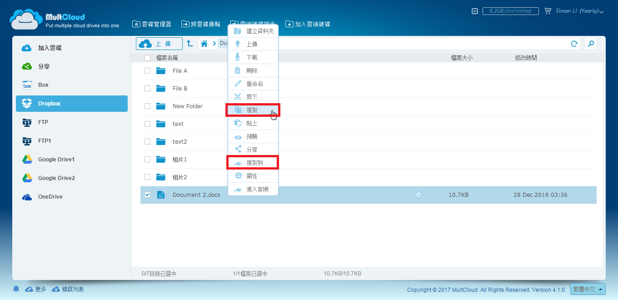Screen dimensions: 618x300
Task: Check the 相片1 folder checkbox
Action: [147, 159]
